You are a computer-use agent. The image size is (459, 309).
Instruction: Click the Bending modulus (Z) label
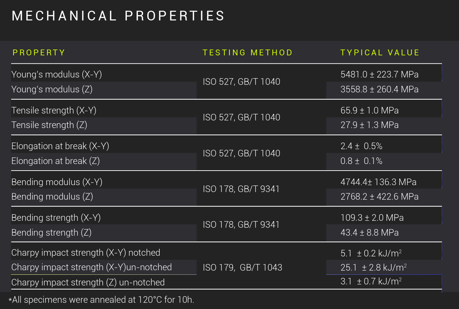coord(52,197)
